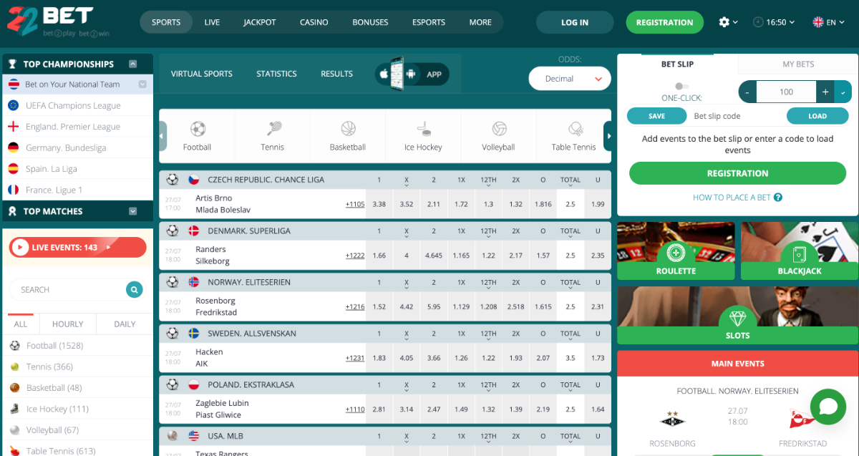Toggle the One-Click betting switch
859x456 pixels.
pyautogui.click(x=682, y=86)
